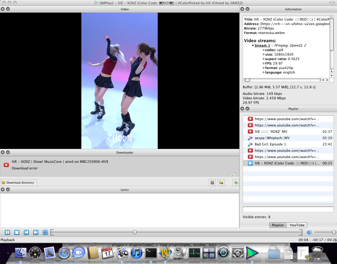
Task: Stop the video with the stop button
Action: point(17,232)
